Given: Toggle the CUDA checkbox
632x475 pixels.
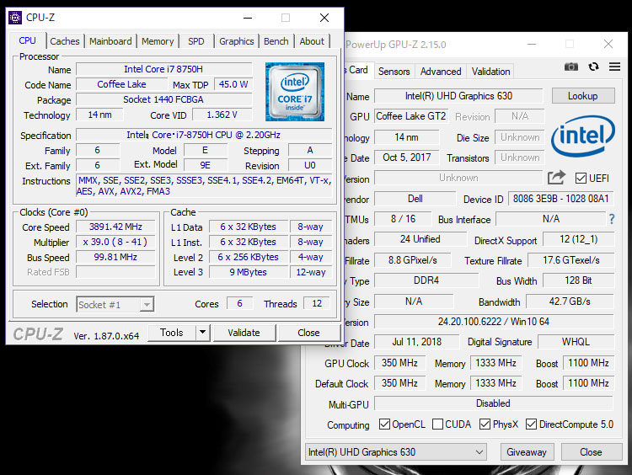Looking at the screenshot, I should point(437,424).
